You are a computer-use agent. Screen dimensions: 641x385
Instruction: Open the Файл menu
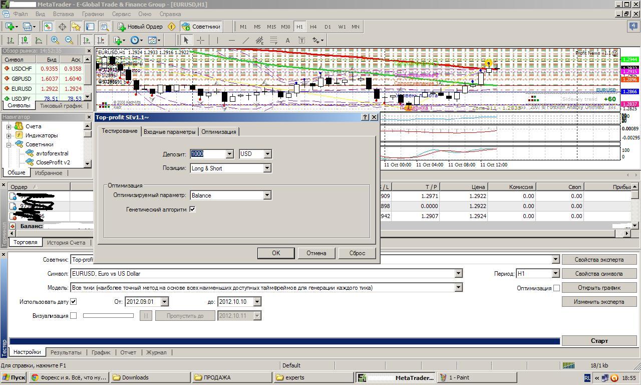20,14
